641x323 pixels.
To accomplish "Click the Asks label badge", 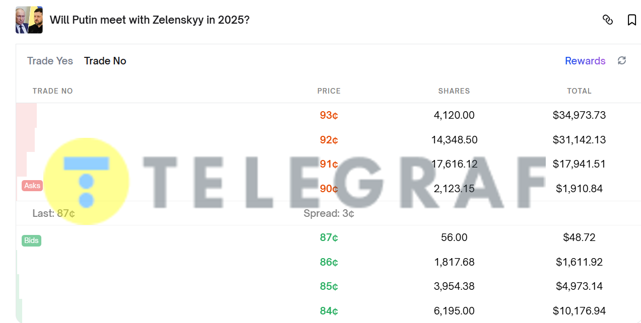I will coord(32,186).
